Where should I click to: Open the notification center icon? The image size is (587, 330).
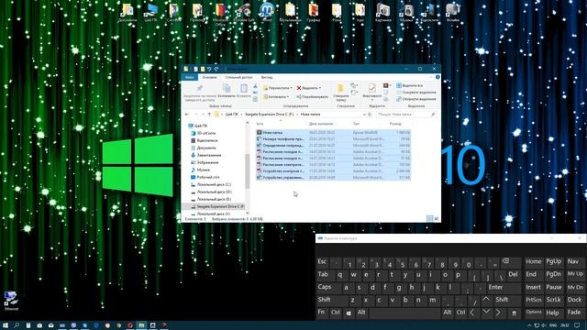coord(577,325)
